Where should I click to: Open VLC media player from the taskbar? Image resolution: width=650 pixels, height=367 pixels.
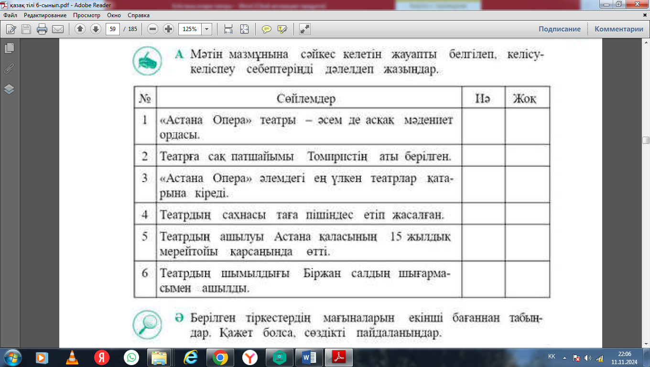[72, 357]
